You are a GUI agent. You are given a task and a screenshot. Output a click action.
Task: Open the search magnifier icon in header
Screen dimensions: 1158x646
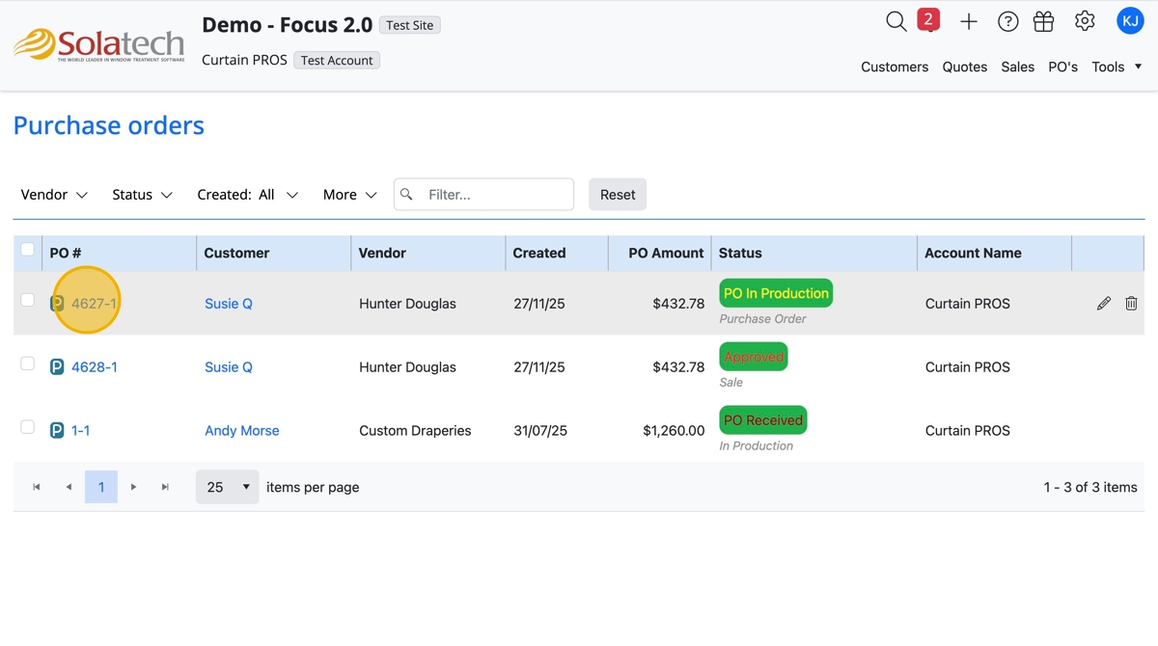click(896, 21)
